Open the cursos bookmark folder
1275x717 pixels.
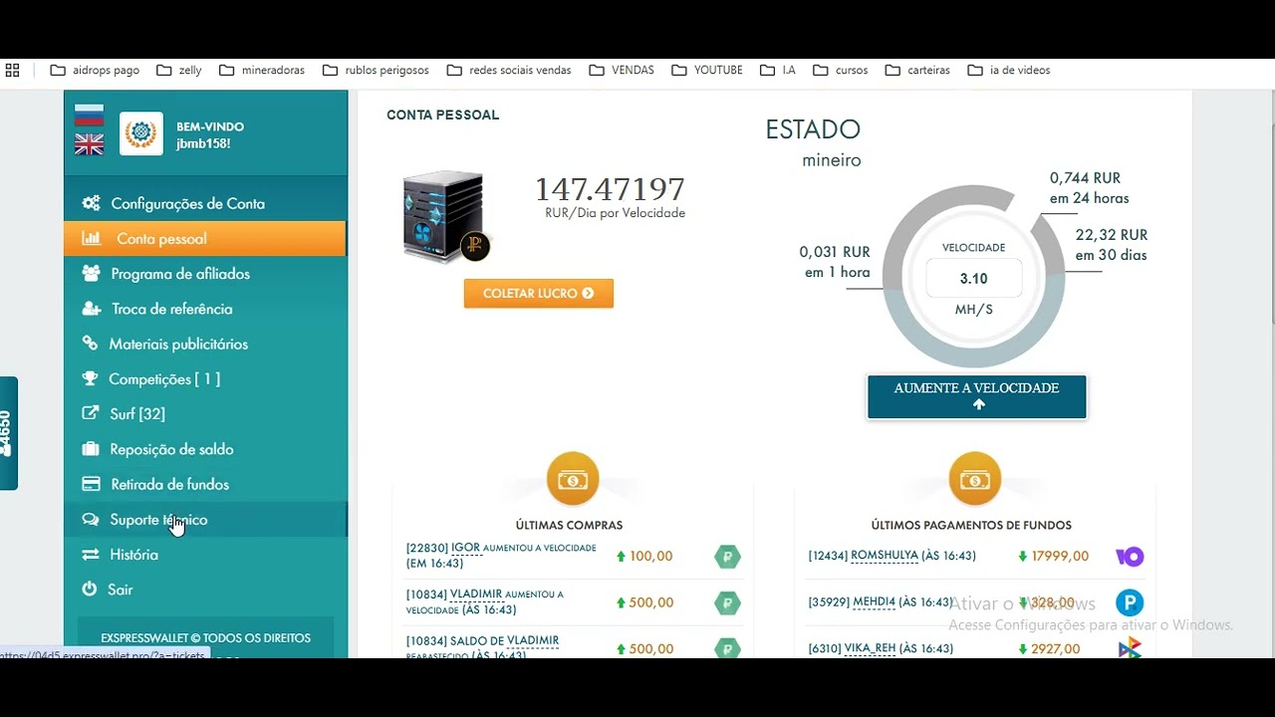(841, 71)
